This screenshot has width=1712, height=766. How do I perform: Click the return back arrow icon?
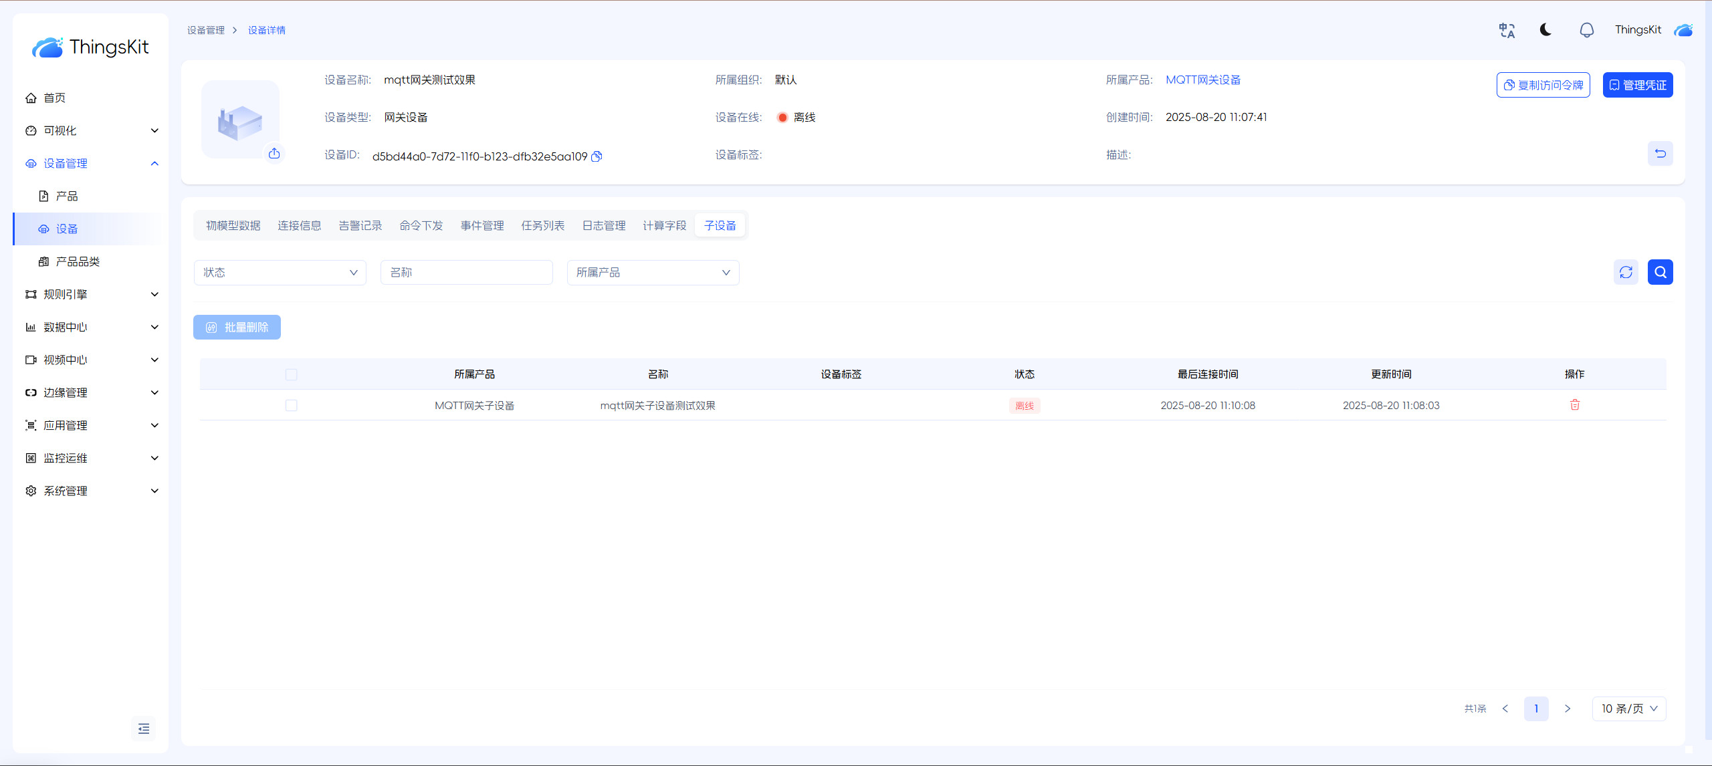pyautogui.click(x=1660, y=154)
